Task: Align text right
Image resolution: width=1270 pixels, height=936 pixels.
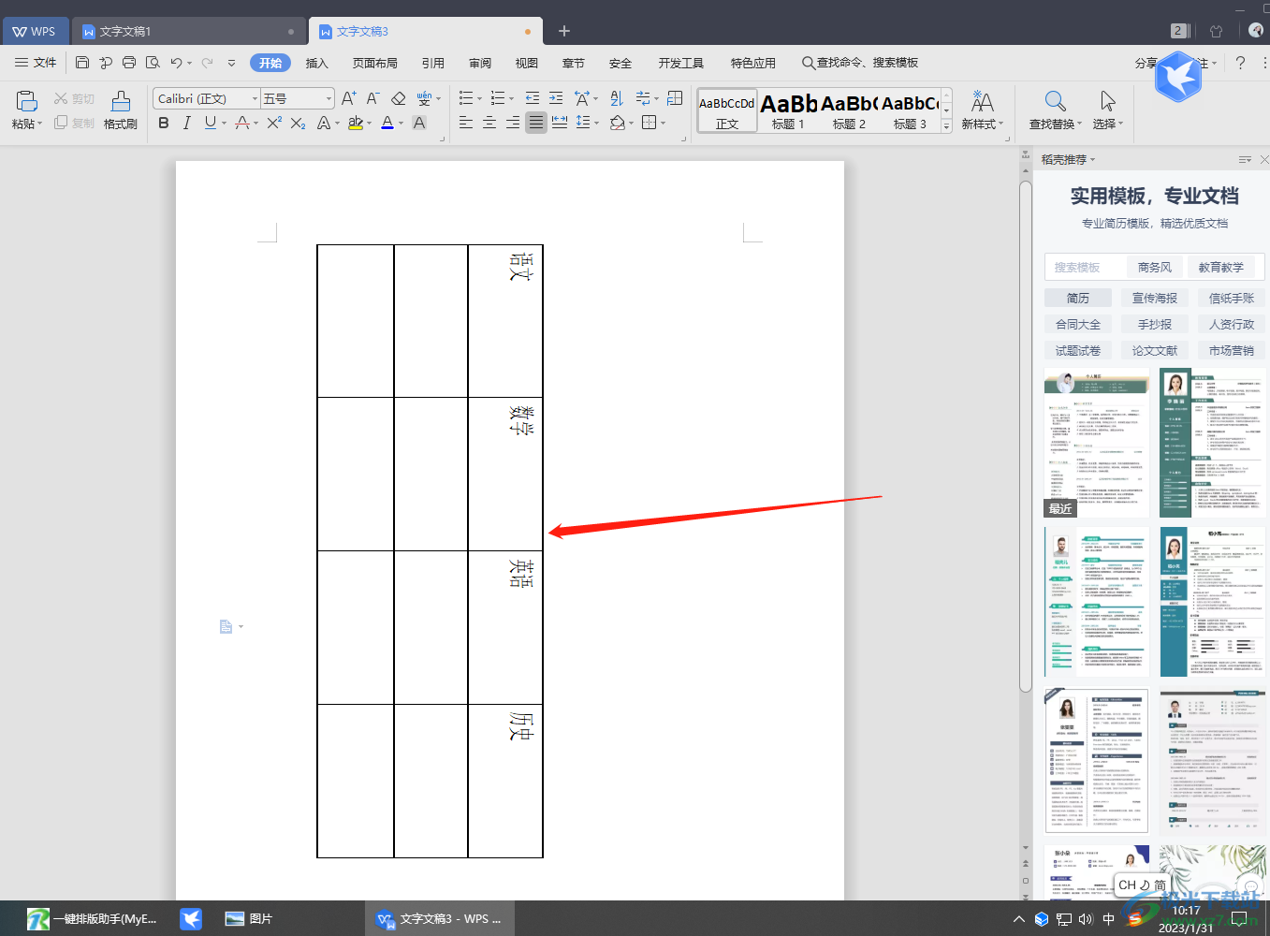Action: (512, 123)
